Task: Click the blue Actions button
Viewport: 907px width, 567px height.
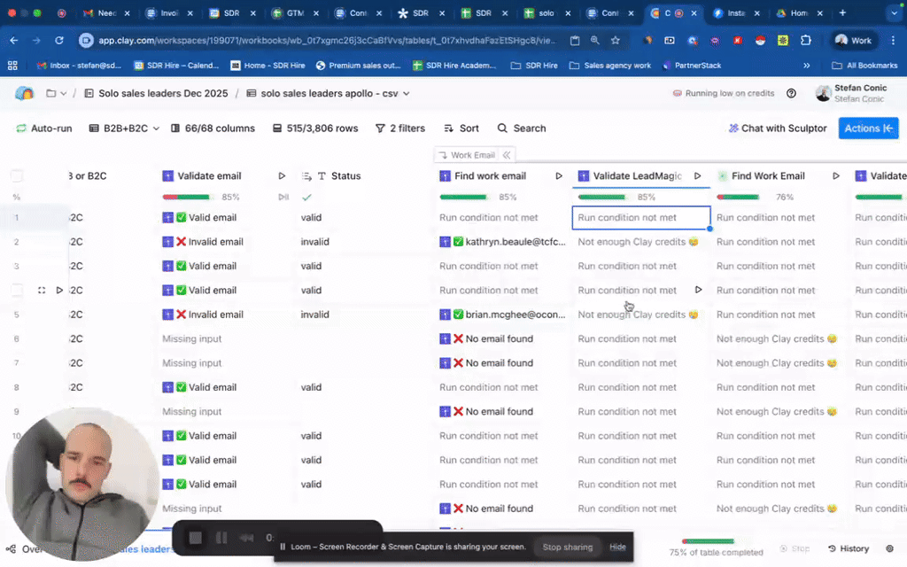Action: 868,128
